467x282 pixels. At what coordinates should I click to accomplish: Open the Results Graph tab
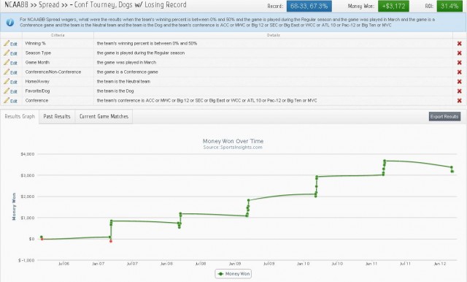(20, 117)
